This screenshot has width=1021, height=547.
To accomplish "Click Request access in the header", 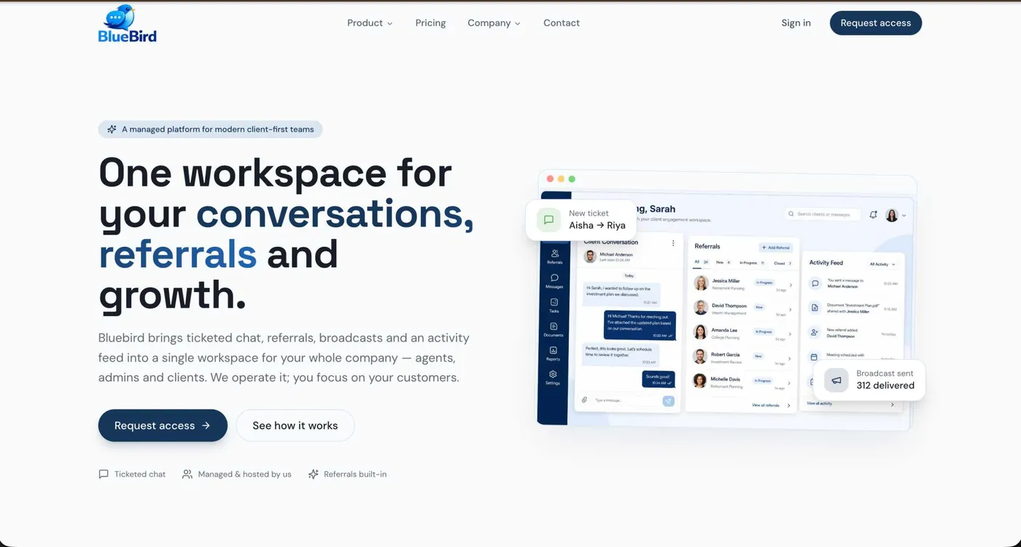I will pyautogui.click(x=876, y=23).
